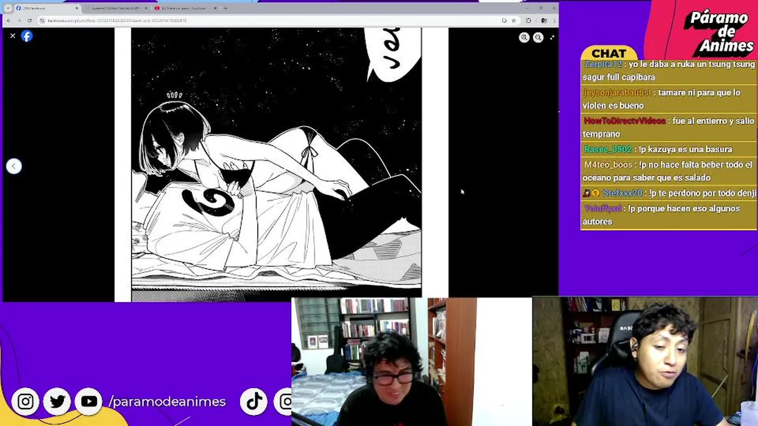Go to the previous photo
Viewport: 758px width, 426px height.
14,166
